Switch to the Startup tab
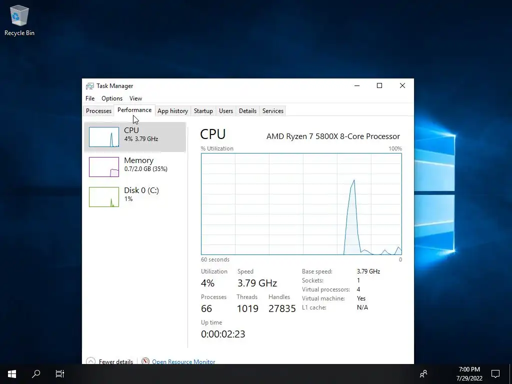 pos(203,111)
